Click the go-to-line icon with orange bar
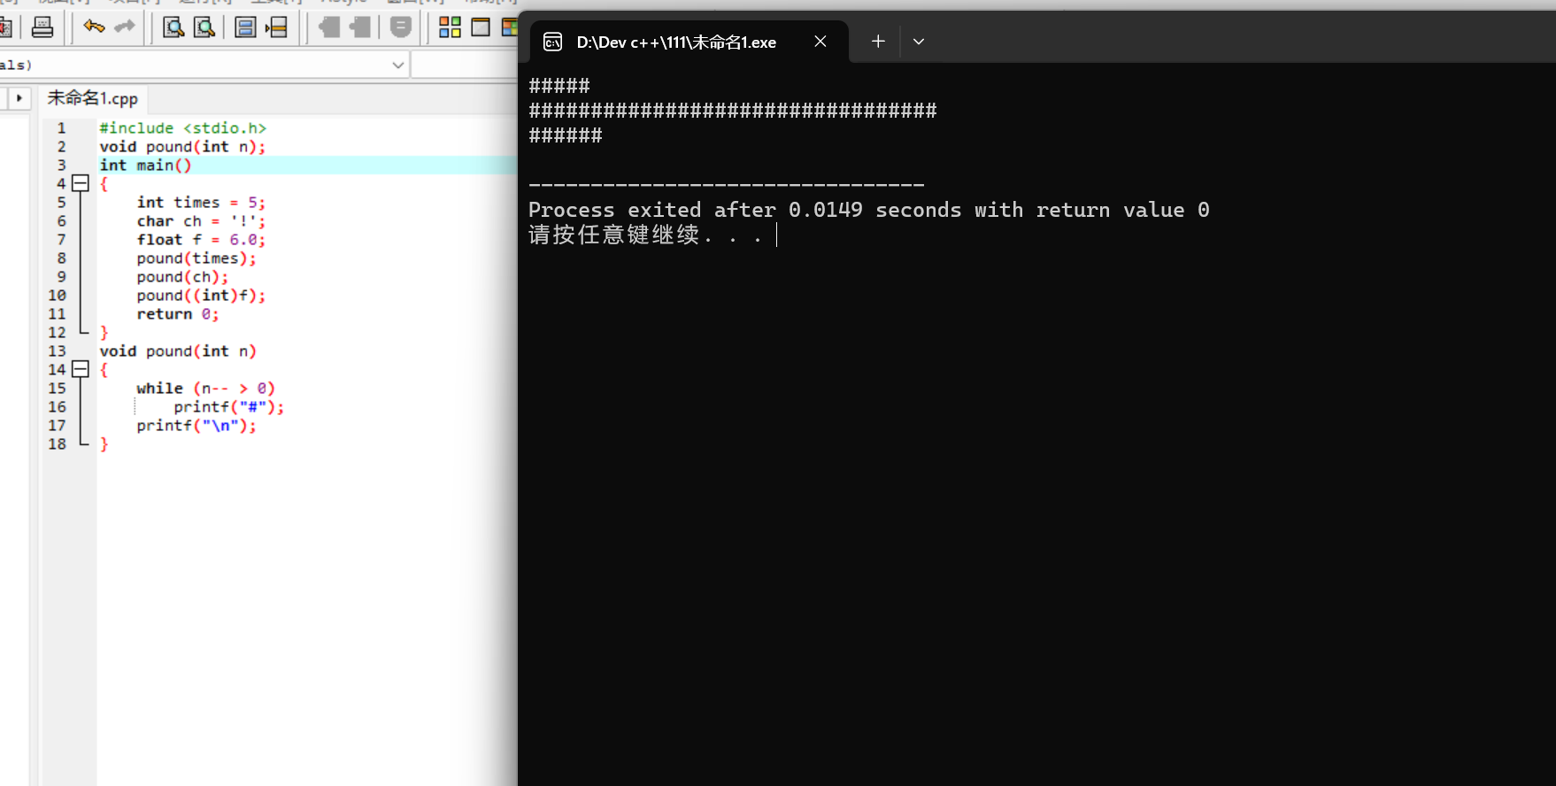 tap(276, 27)
